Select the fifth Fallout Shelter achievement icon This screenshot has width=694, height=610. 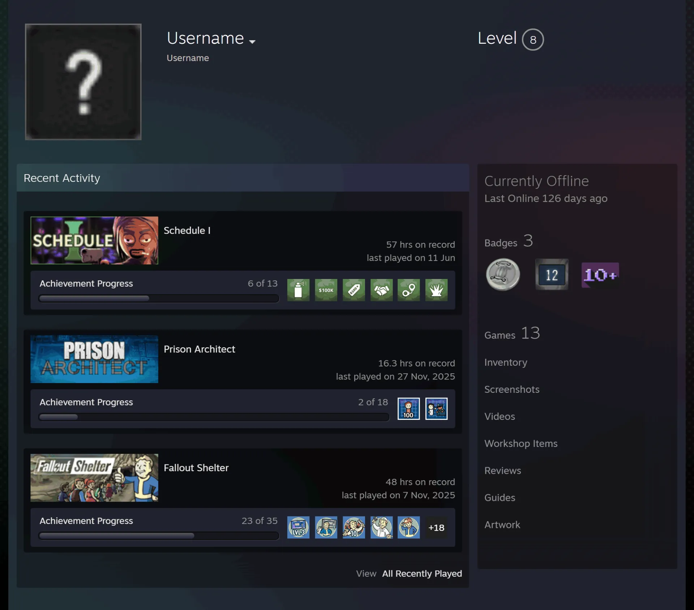409,527
